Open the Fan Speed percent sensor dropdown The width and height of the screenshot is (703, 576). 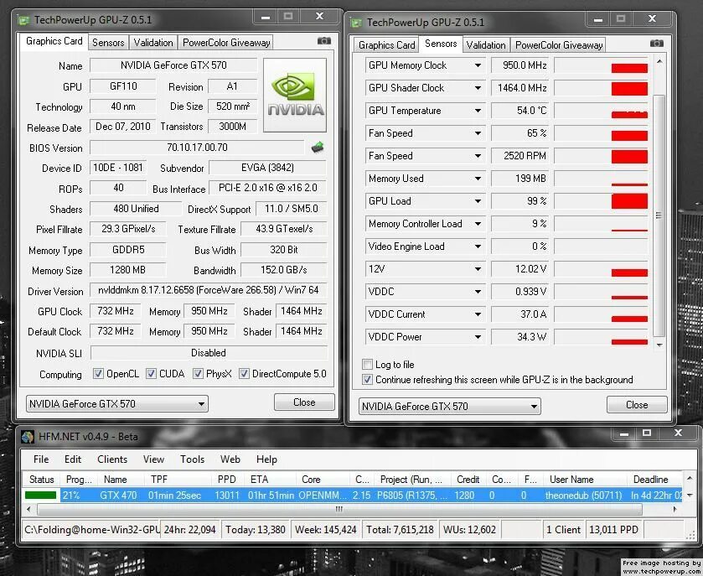(478, 133)
